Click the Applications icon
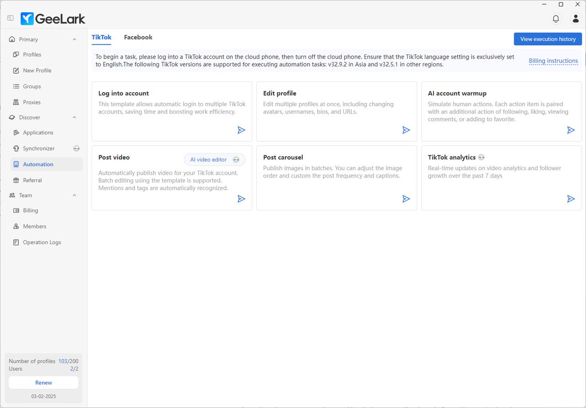 pyautogui.click(x=16, y=133)
